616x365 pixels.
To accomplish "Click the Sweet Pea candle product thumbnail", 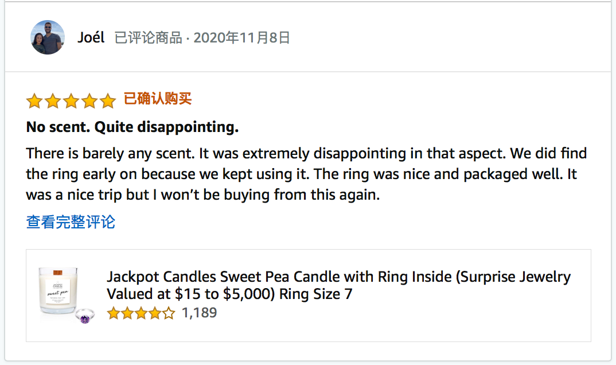I will pos(58,292).
